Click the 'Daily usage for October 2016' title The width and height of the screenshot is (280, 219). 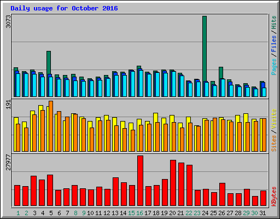click(64, 8)
